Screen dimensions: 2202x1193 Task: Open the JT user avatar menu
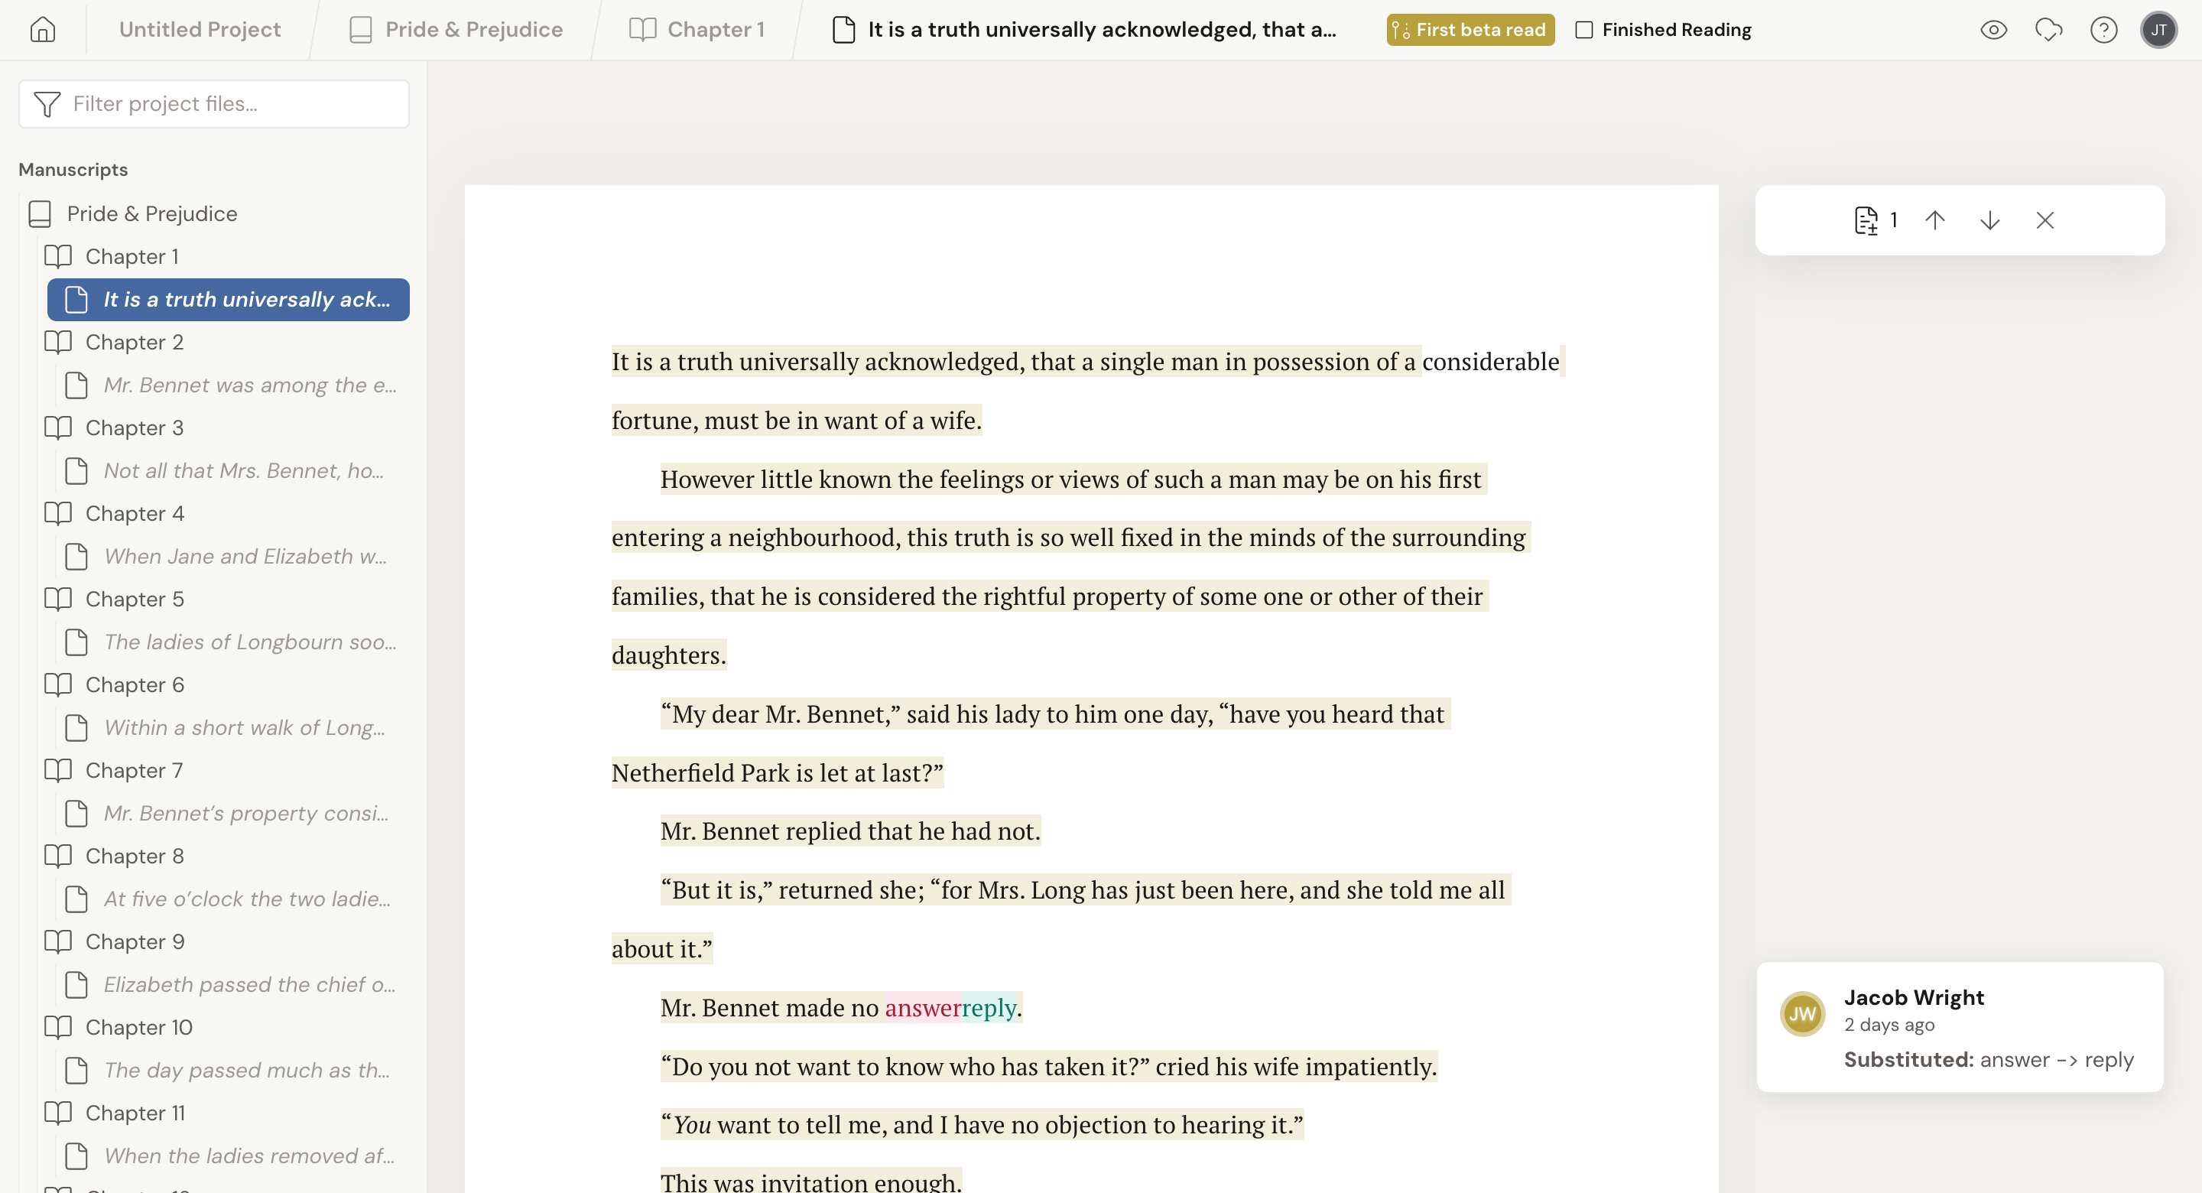click(x=2158, y=30)
